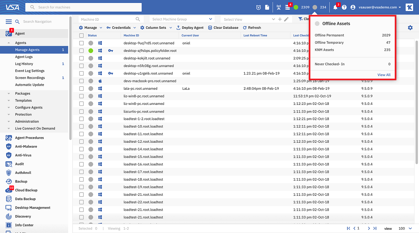Screen dimensions: 419x233
Task: Open the alarm clock icon in header
Action: (258, 7)
